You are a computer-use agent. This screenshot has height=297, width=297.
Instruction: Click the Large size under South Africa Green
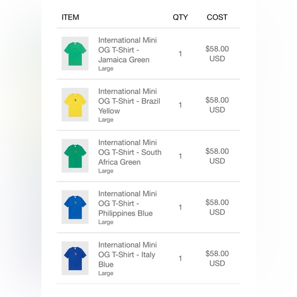(x=105, y=171)
